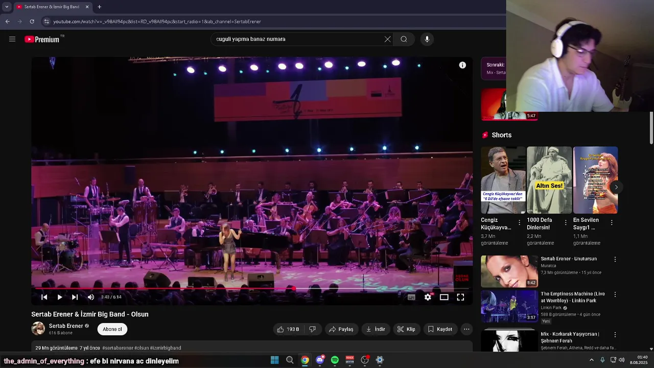
Task: Open the 'Altın Ses!' Short thumbnail
Action: click(549, 180)
